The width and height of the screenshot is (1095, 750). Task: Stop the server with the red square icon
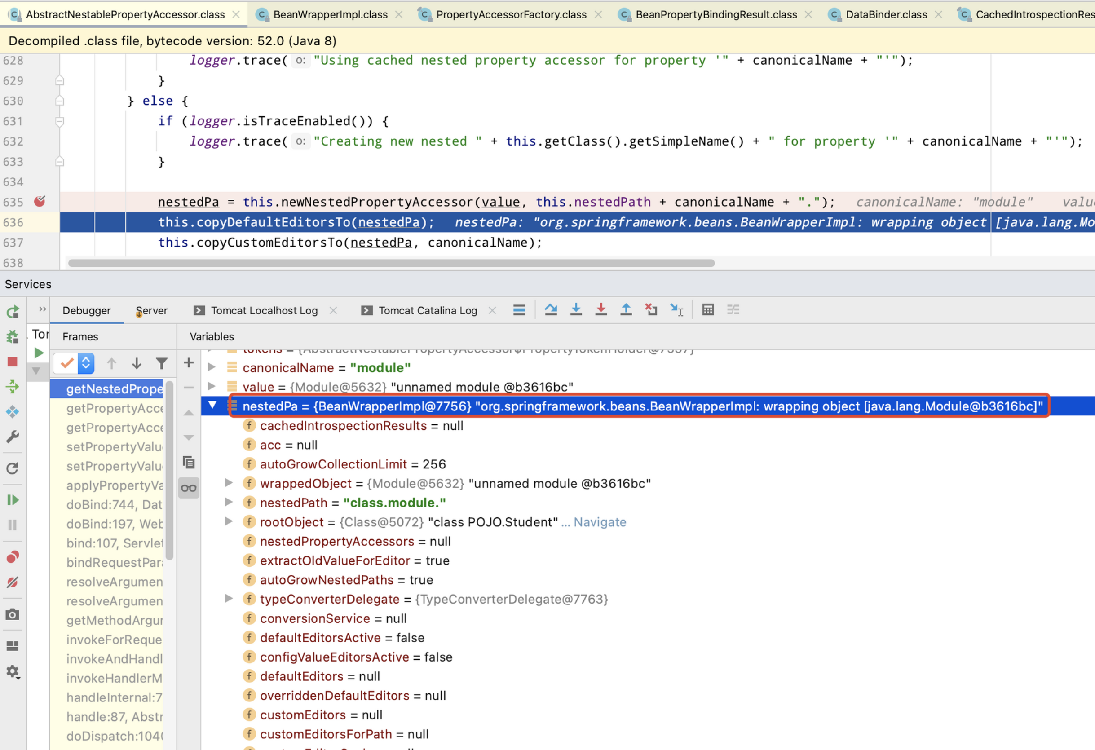[x=13, y=362]
